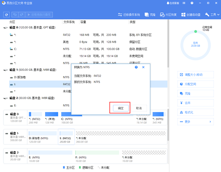The width and height of the screenshot is (221, 172).
Task: Select the highlighted I: FAT32 partition row
Action: click(40, 84)
